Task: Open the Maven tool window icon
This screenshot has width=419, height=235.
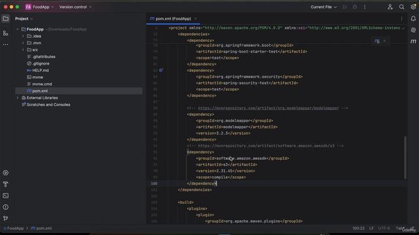Action: coord(413,41)
